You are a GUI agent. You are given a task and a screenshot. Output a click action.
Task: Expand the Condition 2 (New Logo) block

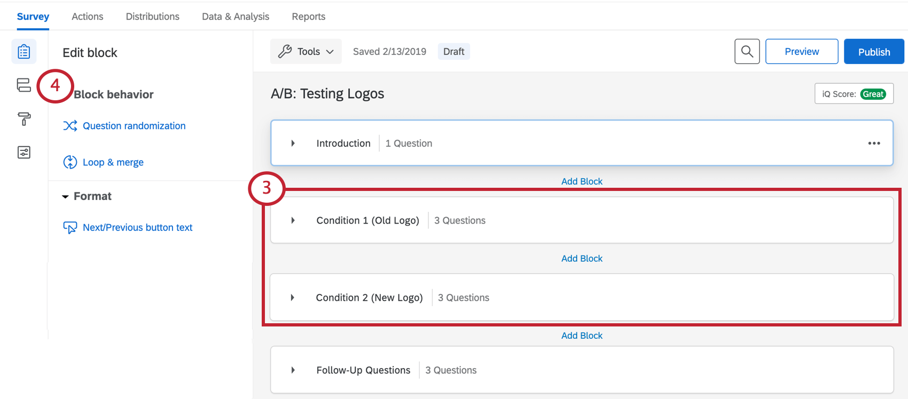[x=292, y=298]
